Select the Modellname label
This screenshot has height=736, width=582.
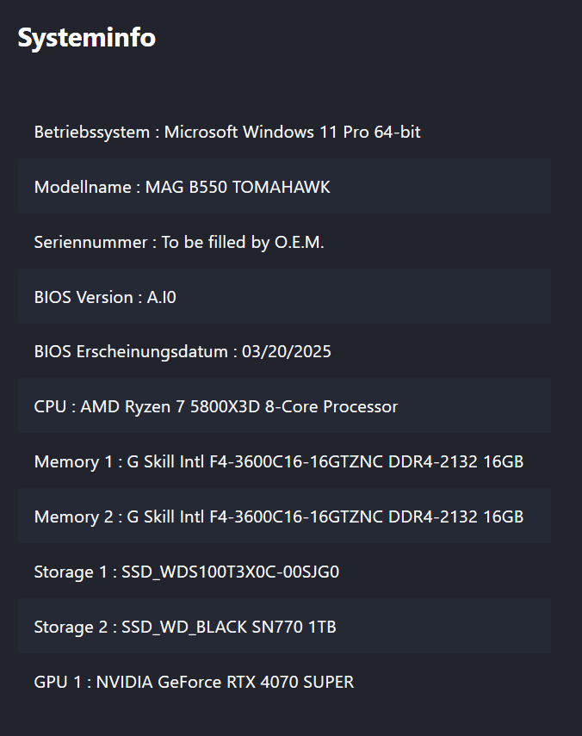83,187
